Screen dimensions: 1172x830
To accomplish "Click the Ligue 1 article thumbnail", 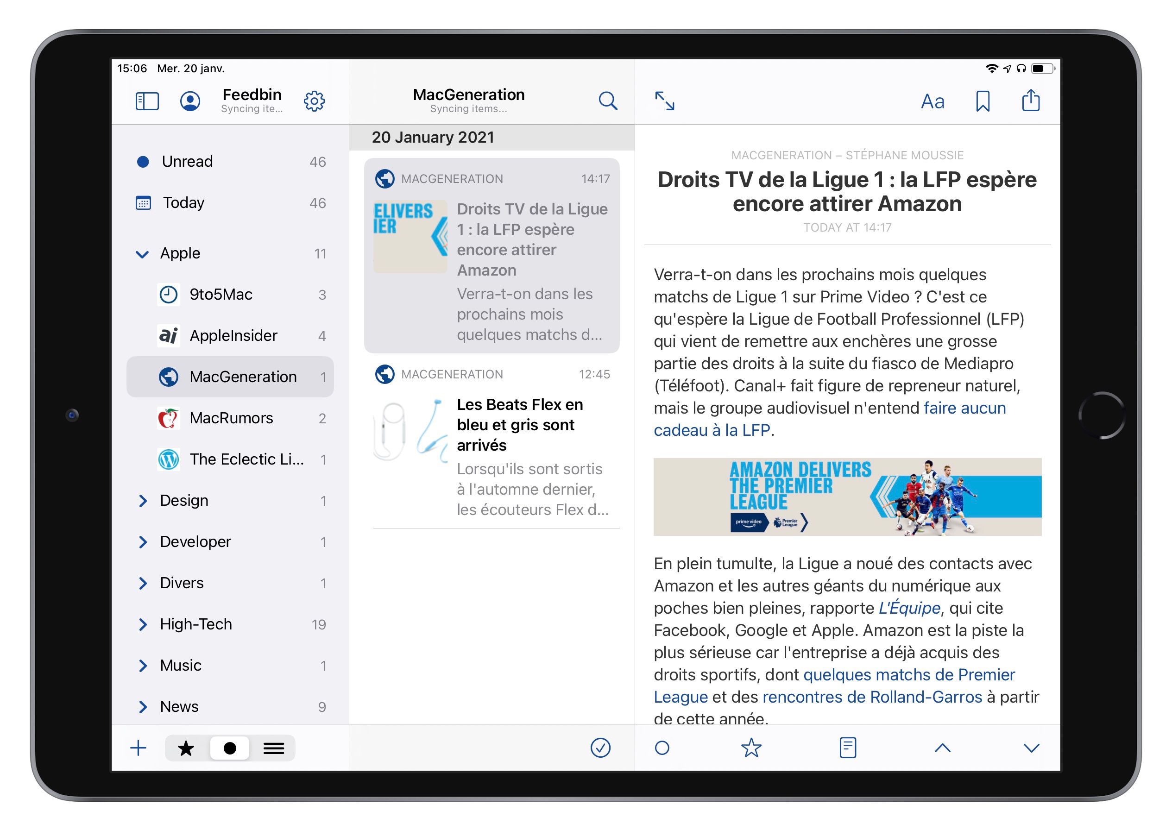I will tap(410, 236).
